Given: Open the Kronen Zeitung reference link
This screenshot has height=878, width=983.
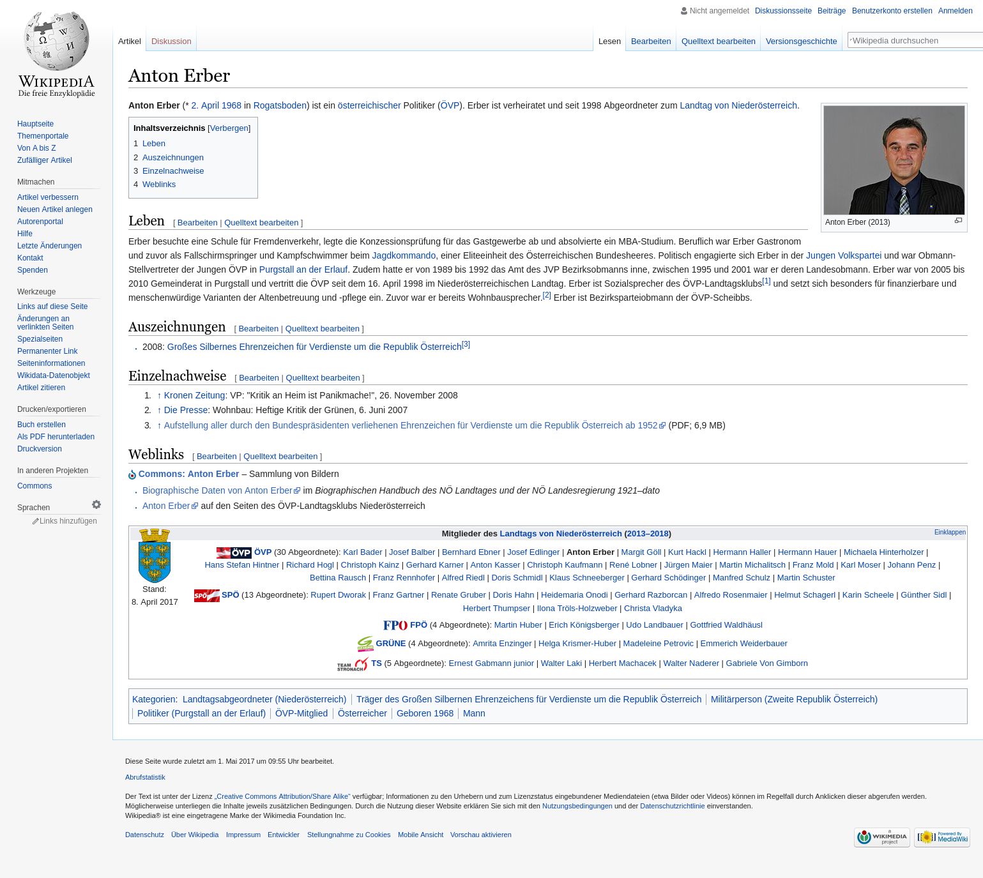Looking at the screenshot, I should (x=194, y=395).
